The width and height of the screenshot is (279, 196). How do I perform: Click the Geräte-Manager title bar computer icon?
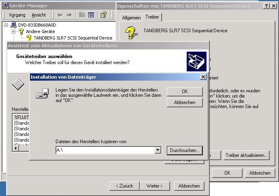6,6
